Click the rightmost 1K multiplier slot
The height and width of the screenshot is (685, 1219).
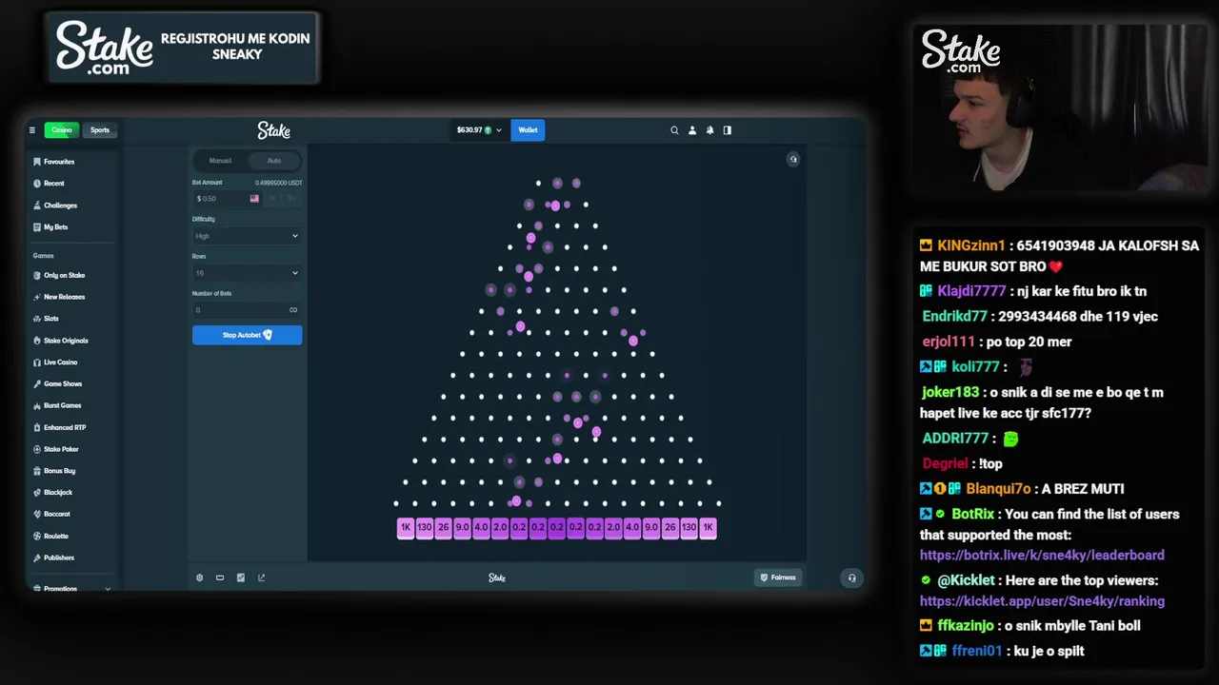(x=708, y=527)
